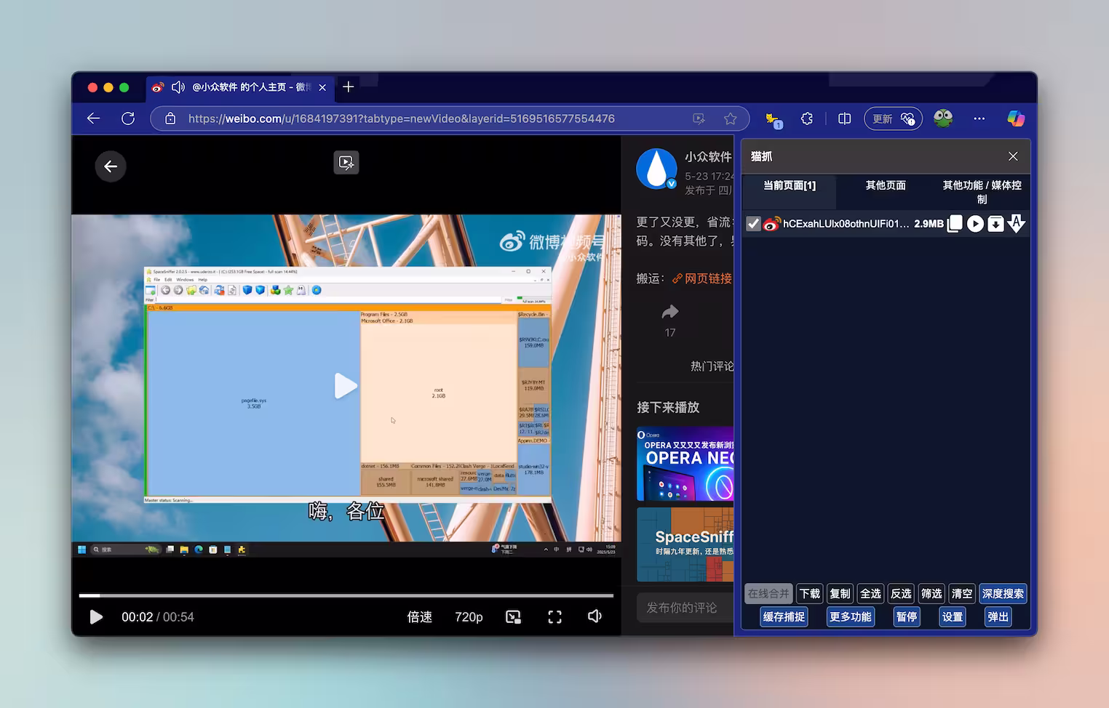Open the 倍速 playback speed menu
1109x708 pixels.
tap(420, 617)
